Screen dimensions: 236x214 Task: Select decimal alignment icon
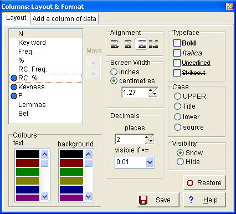pos(153,44)
